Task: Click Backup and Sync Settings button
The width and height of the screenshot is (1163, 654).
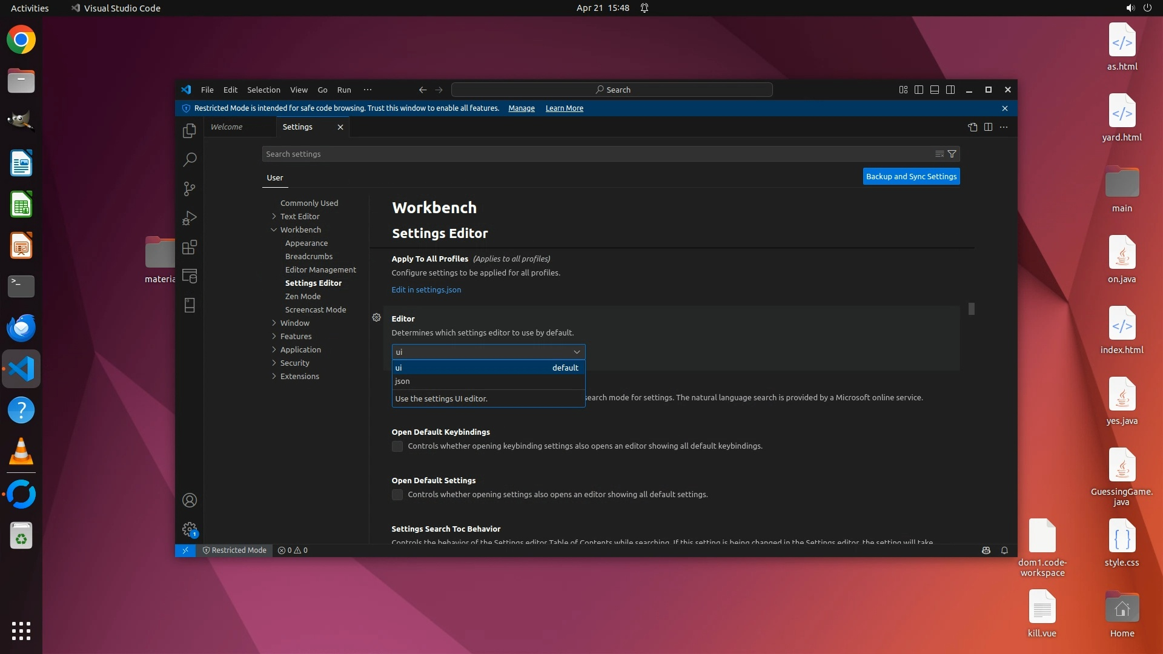Action: click(911, 176)
